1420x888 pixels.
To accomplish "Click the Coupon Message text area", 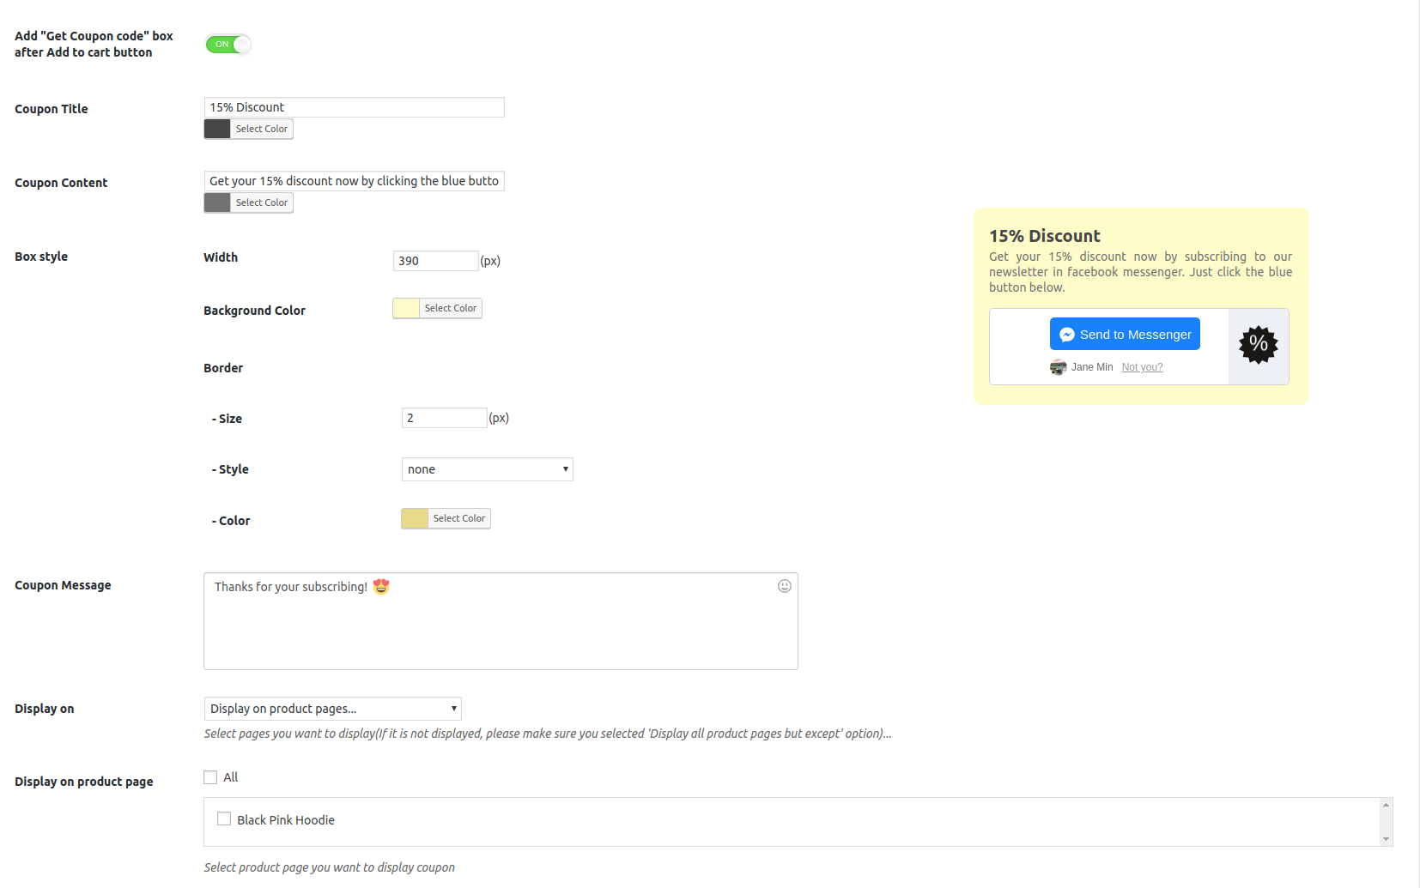I will [x=501, y=621].
